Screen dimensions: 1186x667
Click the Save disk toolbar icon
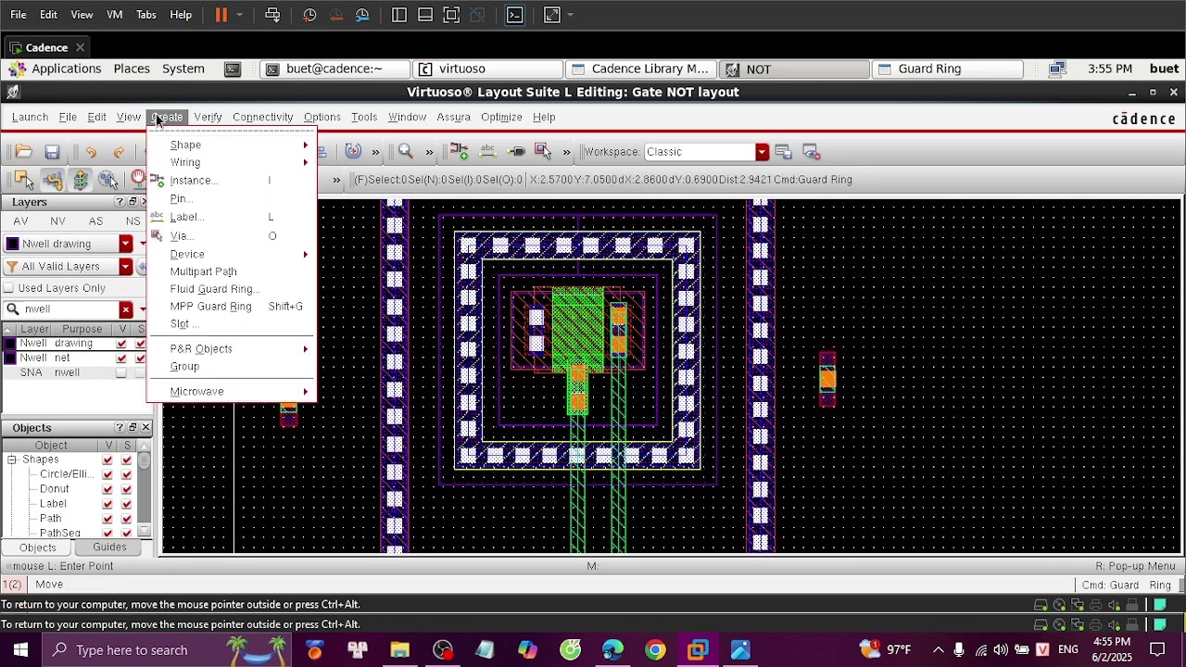52,152
